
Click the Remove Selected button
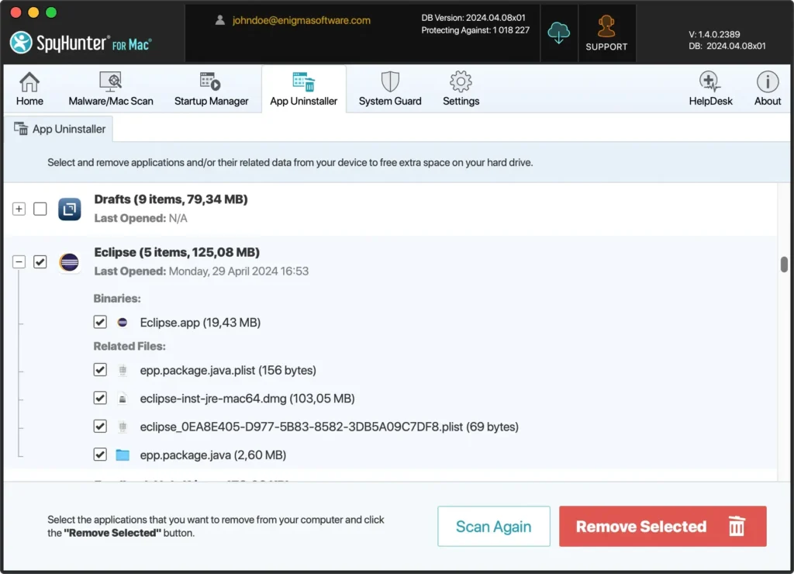(x=663, y=527)
